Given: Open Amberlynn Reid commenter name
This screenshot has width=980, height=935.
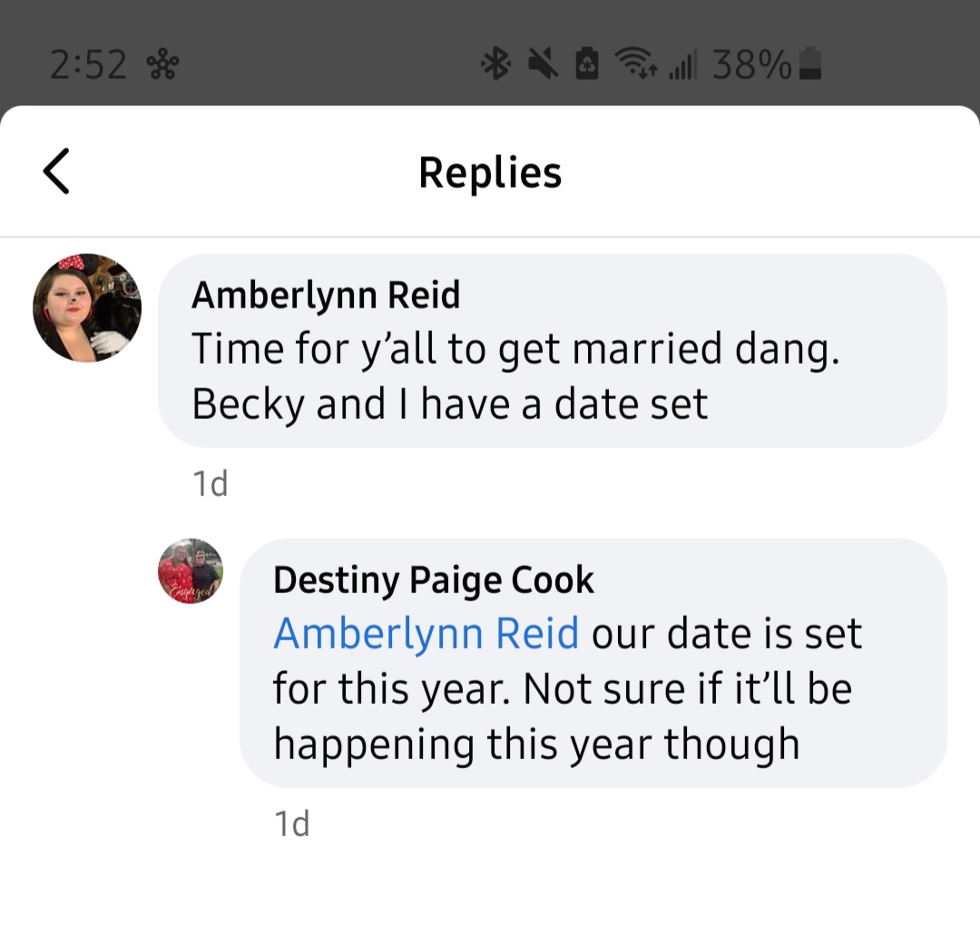Looking at the screenshot, I should click(x=326, y=295).
